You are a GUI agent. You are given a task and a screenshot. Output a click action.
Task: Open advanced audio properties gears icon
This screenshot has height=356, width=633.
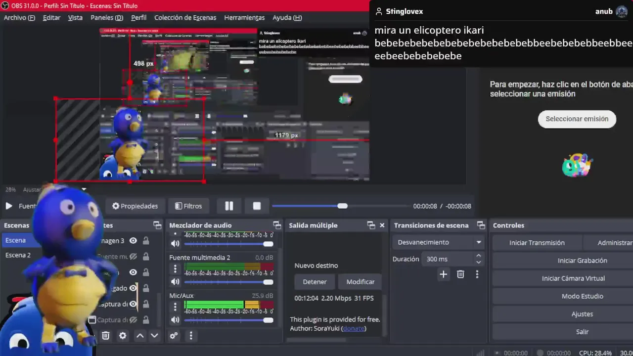(174, 336)
